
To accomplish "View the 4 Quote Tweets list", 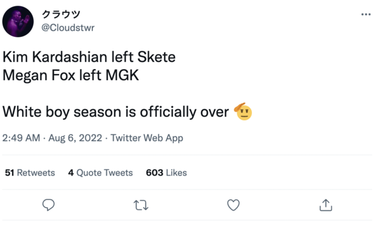I will tap(101, 173).
